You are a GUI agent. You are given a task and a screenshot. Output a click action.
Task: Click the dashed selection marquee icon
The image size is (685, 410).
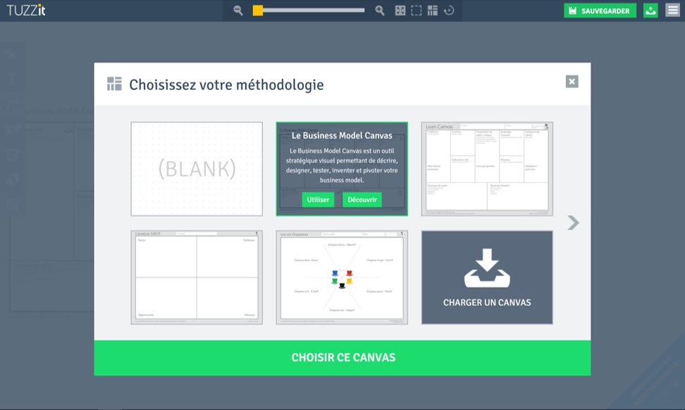[x=416, y=11]
